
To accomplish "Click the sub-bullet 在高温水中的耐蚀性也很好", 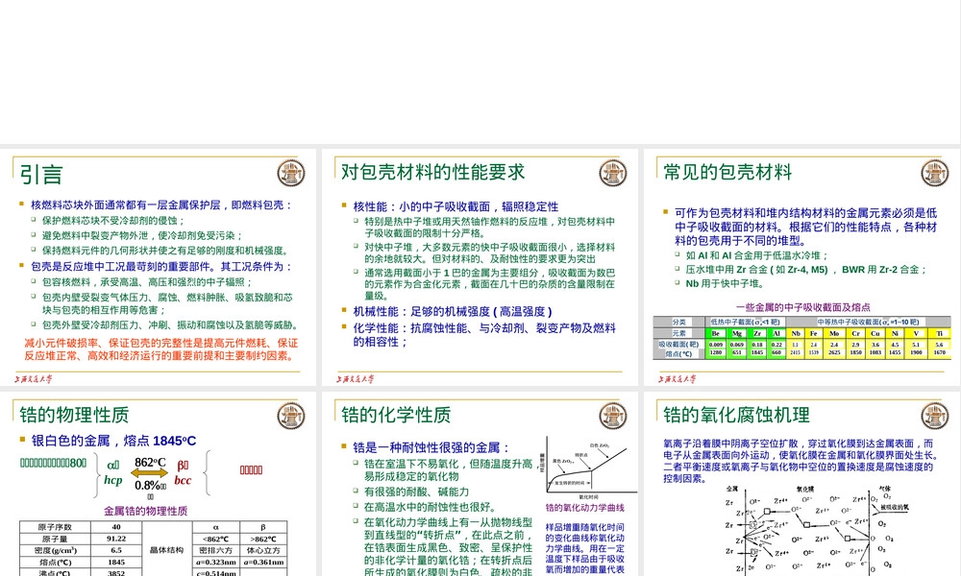I will [430, 507].
